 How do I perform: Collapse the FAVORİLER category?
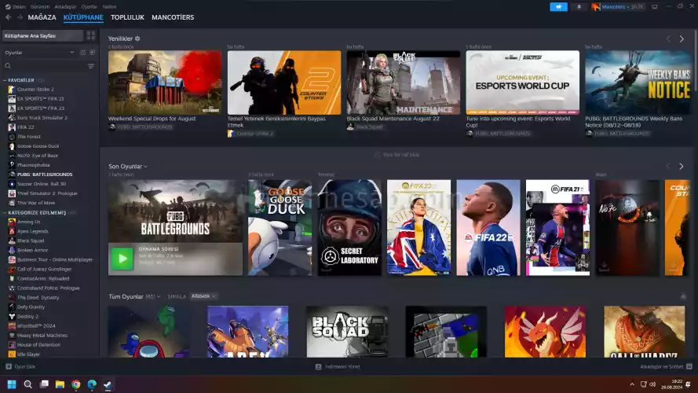pyautogui.click(x=5, y=80)
